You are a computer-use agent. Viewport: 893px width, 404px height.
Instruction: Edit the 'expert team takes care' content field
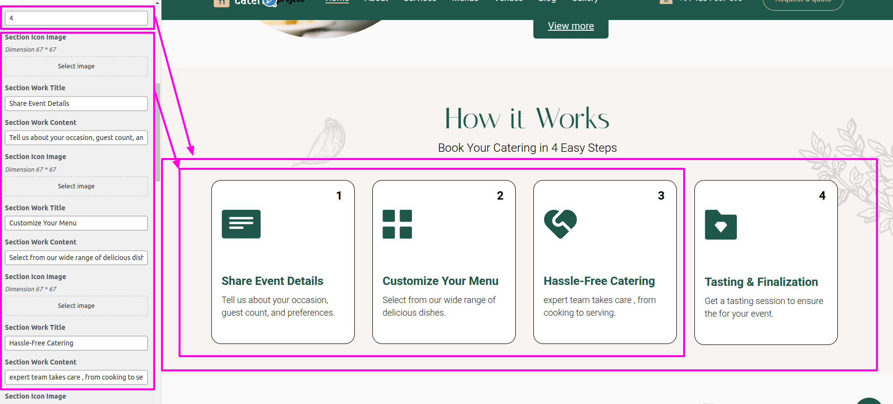coord(76,377)
